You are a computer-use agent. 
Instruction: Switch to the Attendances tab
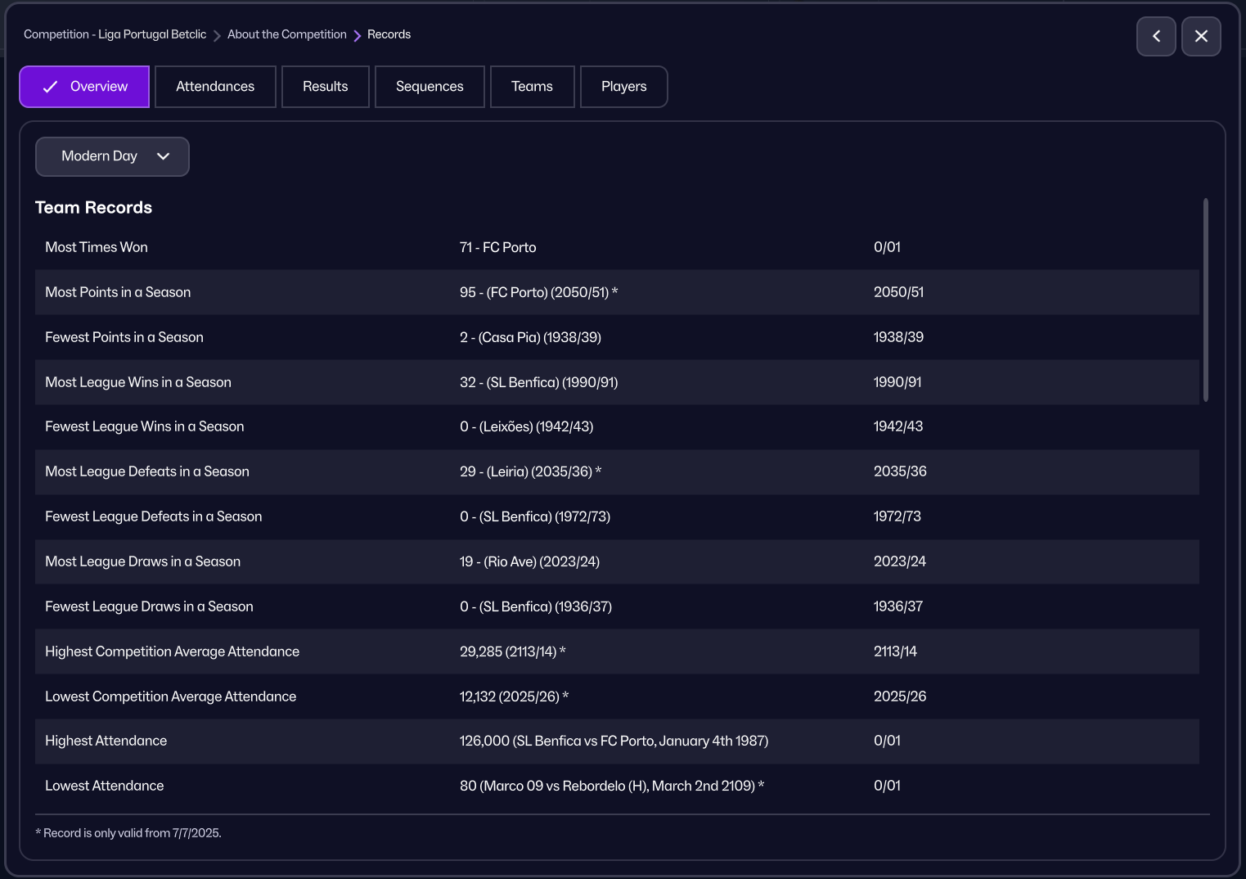pyautogui.click(x=215, y=87)
